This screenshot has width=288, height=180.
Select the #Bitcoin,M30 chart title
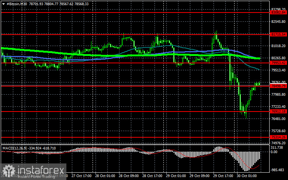17,4
